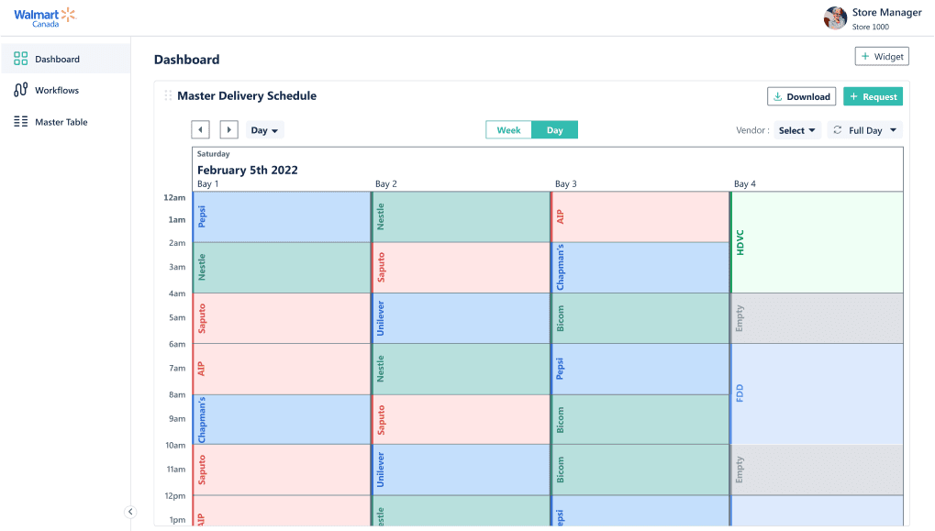Create a new delivery Request
935x531 pixels.
click(x=873, y=96)
